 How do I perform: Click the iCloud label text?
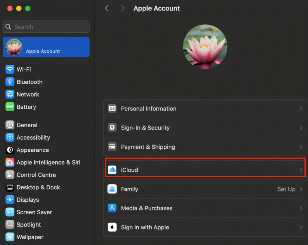pyautogui.click(x=129, y=170)
